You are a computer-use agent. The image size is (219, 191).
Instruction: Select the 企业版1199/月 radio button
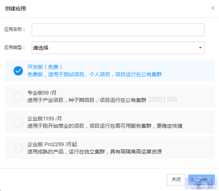(x=18, y=122)
